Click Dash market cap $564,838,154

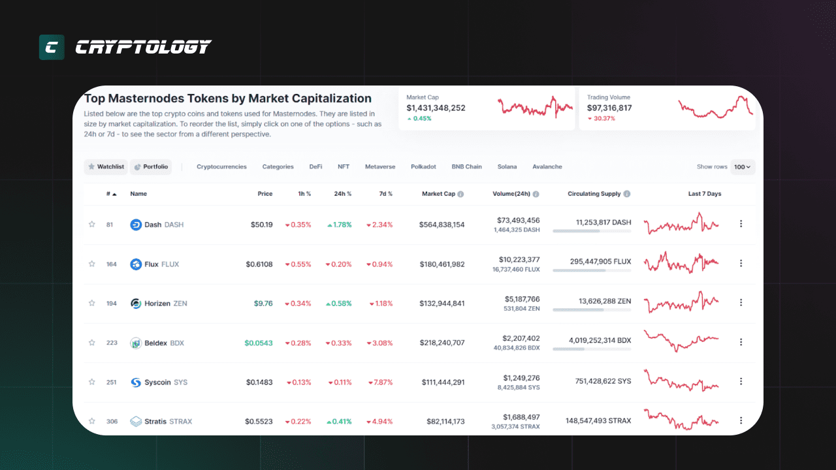[442, 225]
